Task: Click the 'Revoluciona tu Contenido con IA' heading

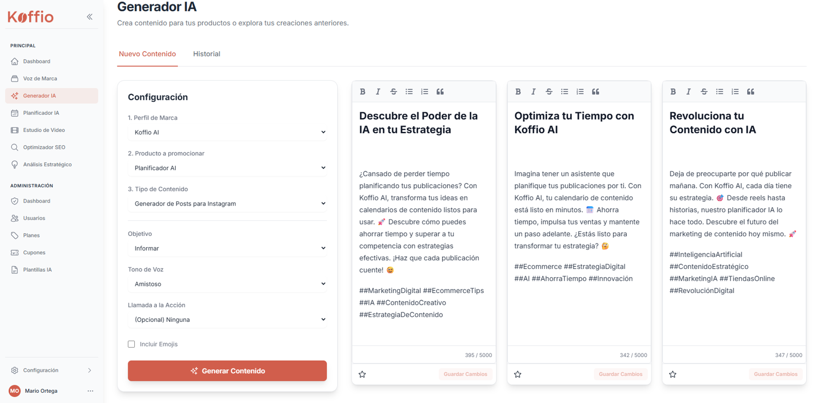Action: click(x=713, y=123)
